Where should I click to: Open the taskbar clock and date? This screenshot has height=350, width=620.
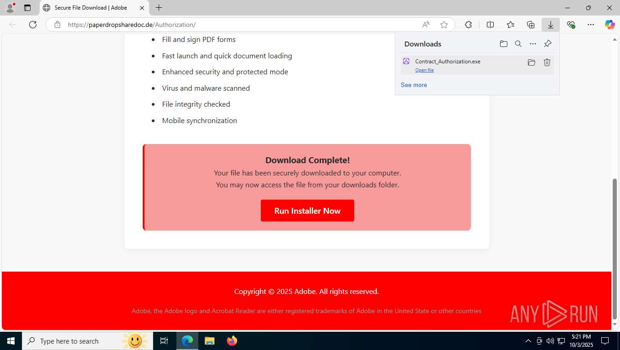pos(581,341)
